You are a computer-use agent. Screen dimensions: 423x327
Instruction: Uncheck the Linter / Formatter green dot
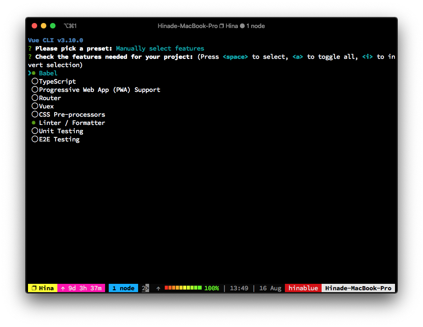point(34,123)
